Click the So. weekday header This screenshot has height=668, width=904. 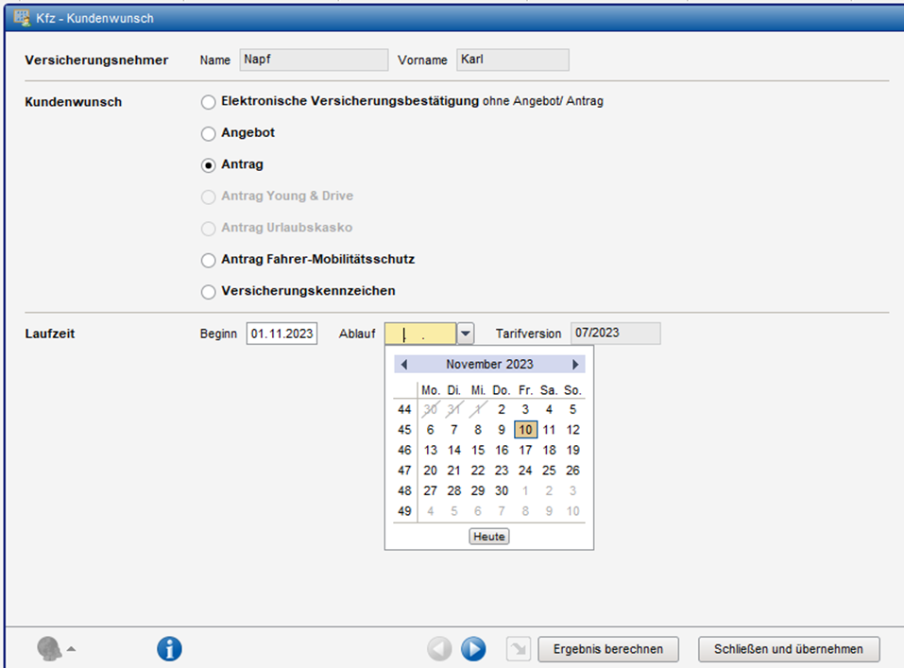(572, 390)
